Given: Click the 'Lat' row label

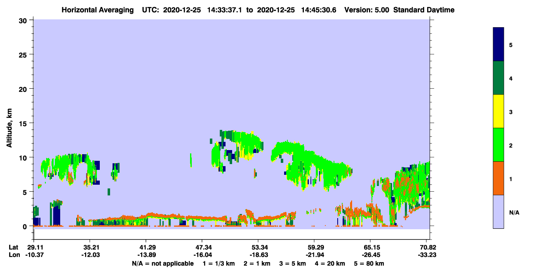Looking at the screenshot, I should tap(13, 247).
